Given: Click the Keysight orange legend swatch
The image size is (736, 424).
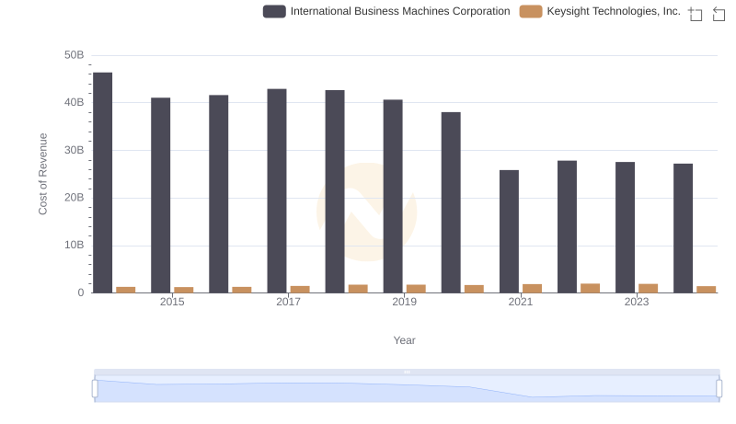Looking at the screenshot, I should coord(531,11).
